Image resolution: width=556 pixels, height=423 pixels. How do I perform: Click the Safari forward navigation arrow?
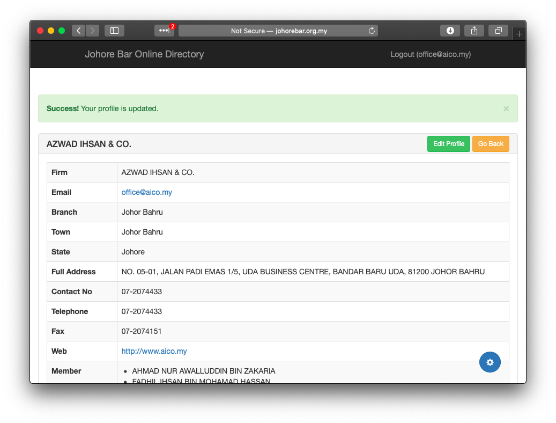coord(92,31)
